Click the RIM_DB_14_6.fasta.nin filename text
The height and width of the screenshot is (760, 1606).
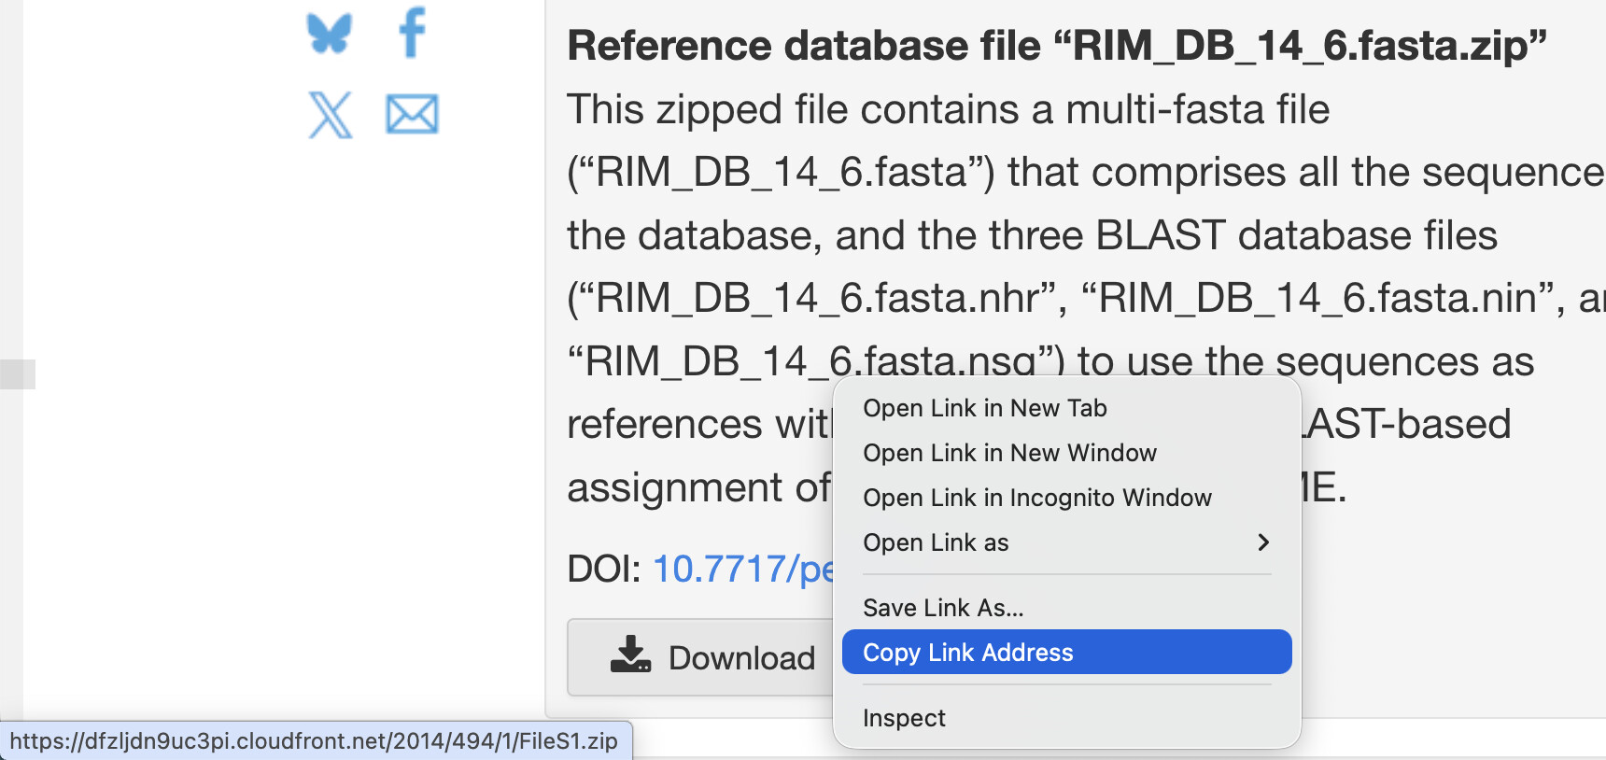pos(1318,299)
